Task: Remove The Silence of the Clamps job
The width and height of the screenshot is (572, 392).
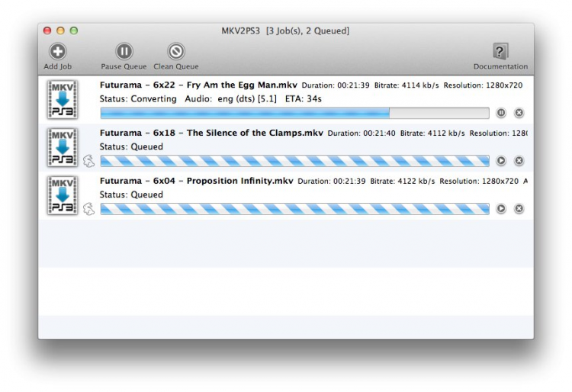Action: [x=519, y=160]
